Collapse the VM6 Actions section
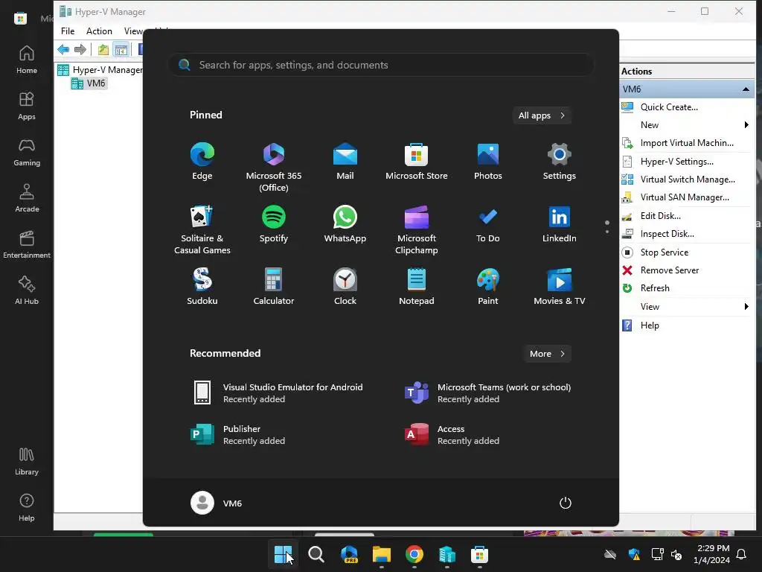762x572 pixels. pyautogui.click(x=746, y=89)
